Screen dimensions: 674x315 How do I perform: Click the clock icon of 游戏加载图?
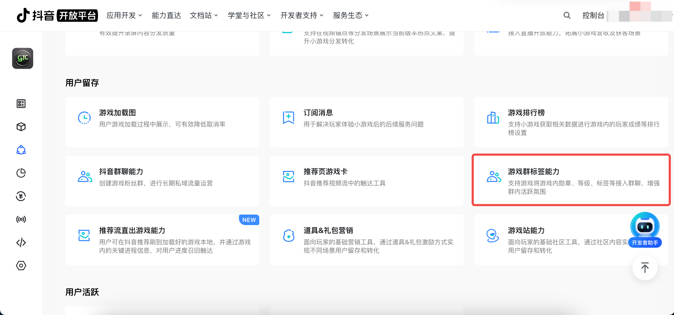tap(84, 118)
